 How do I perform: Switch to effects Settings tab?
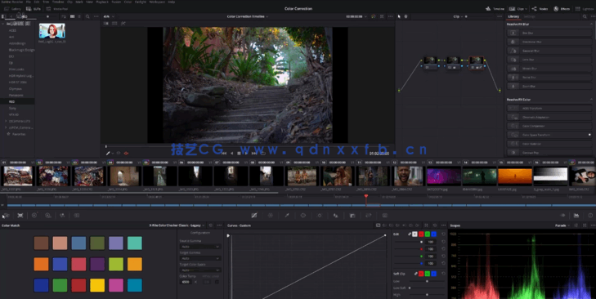530,16
